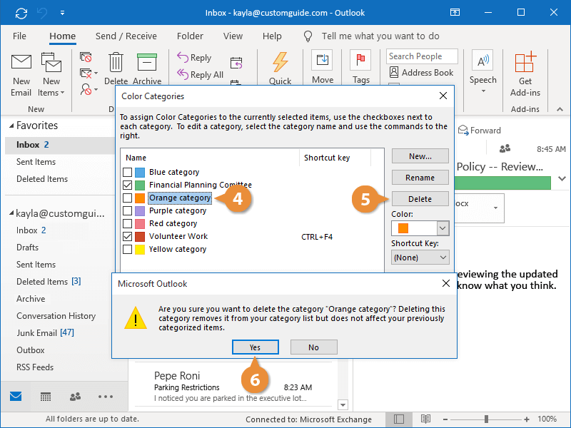Open the Speech read aloud menu
Image resolution: width=571 pixels, height=428 pixels.
tap(483, 72)
